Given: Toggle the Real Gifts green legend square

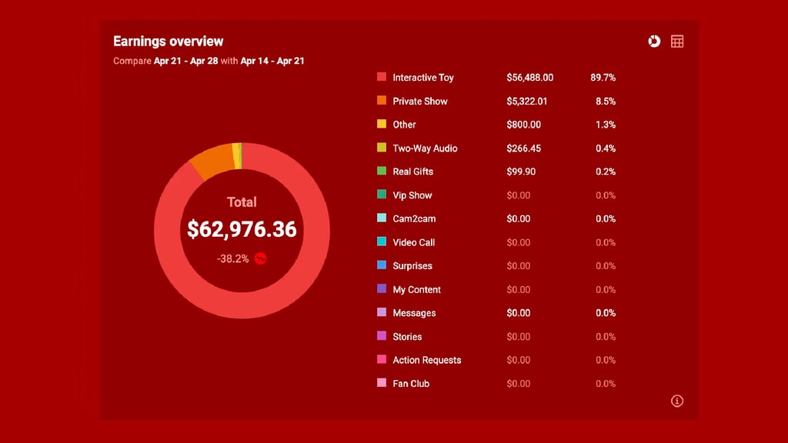Looking at the screenshot, I should point(382,172).
